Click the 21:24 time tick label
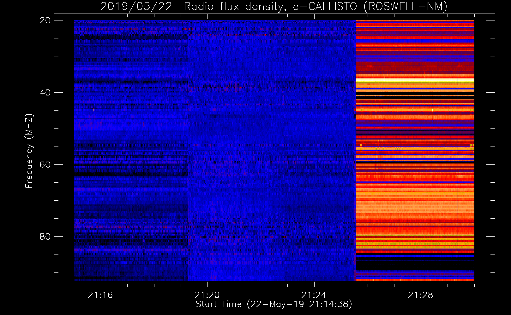511x315 pixels. (x=314, y=295)
